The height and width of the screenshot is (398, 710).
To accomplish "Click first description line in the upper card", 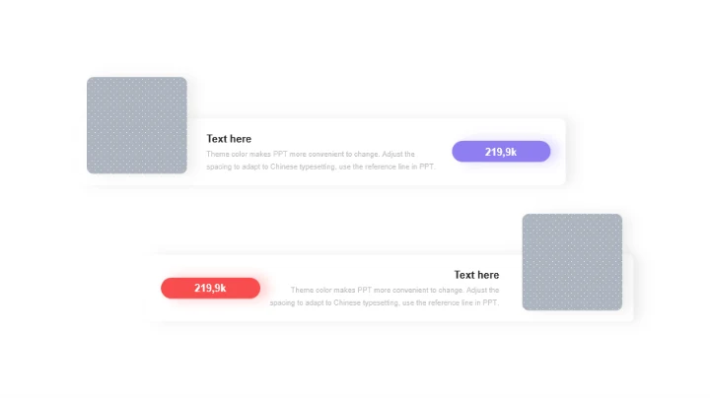I will [311, 155].
